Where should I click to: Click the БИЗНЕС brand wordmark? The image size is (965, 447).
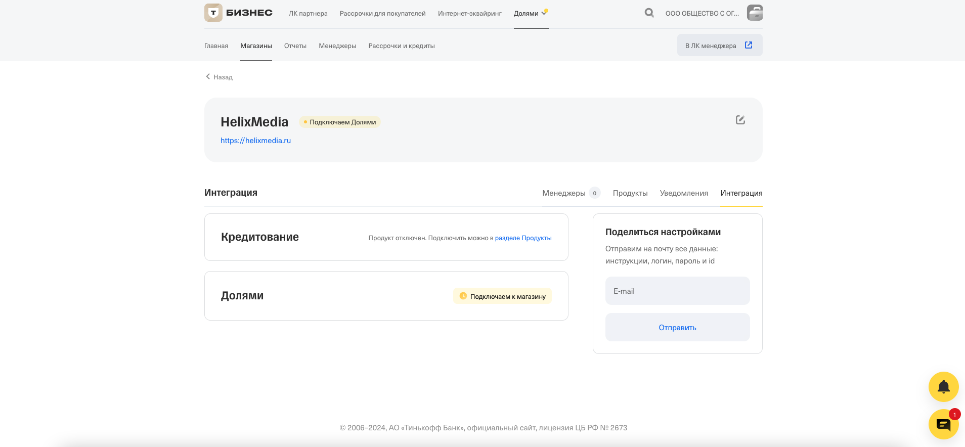[249, 13]
